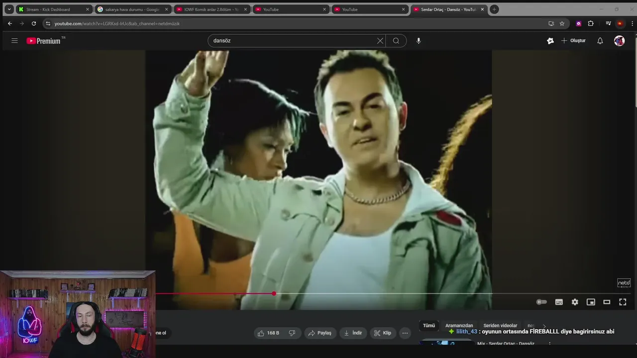Open YouTube notifications bell
637x358 pixels.
(x=600, y=41)
